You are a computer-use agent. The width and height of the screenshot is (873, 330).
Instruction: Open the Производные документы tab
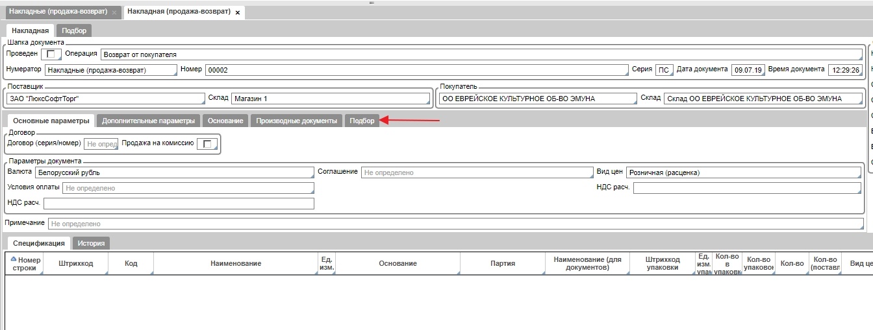tap(296, 121)
